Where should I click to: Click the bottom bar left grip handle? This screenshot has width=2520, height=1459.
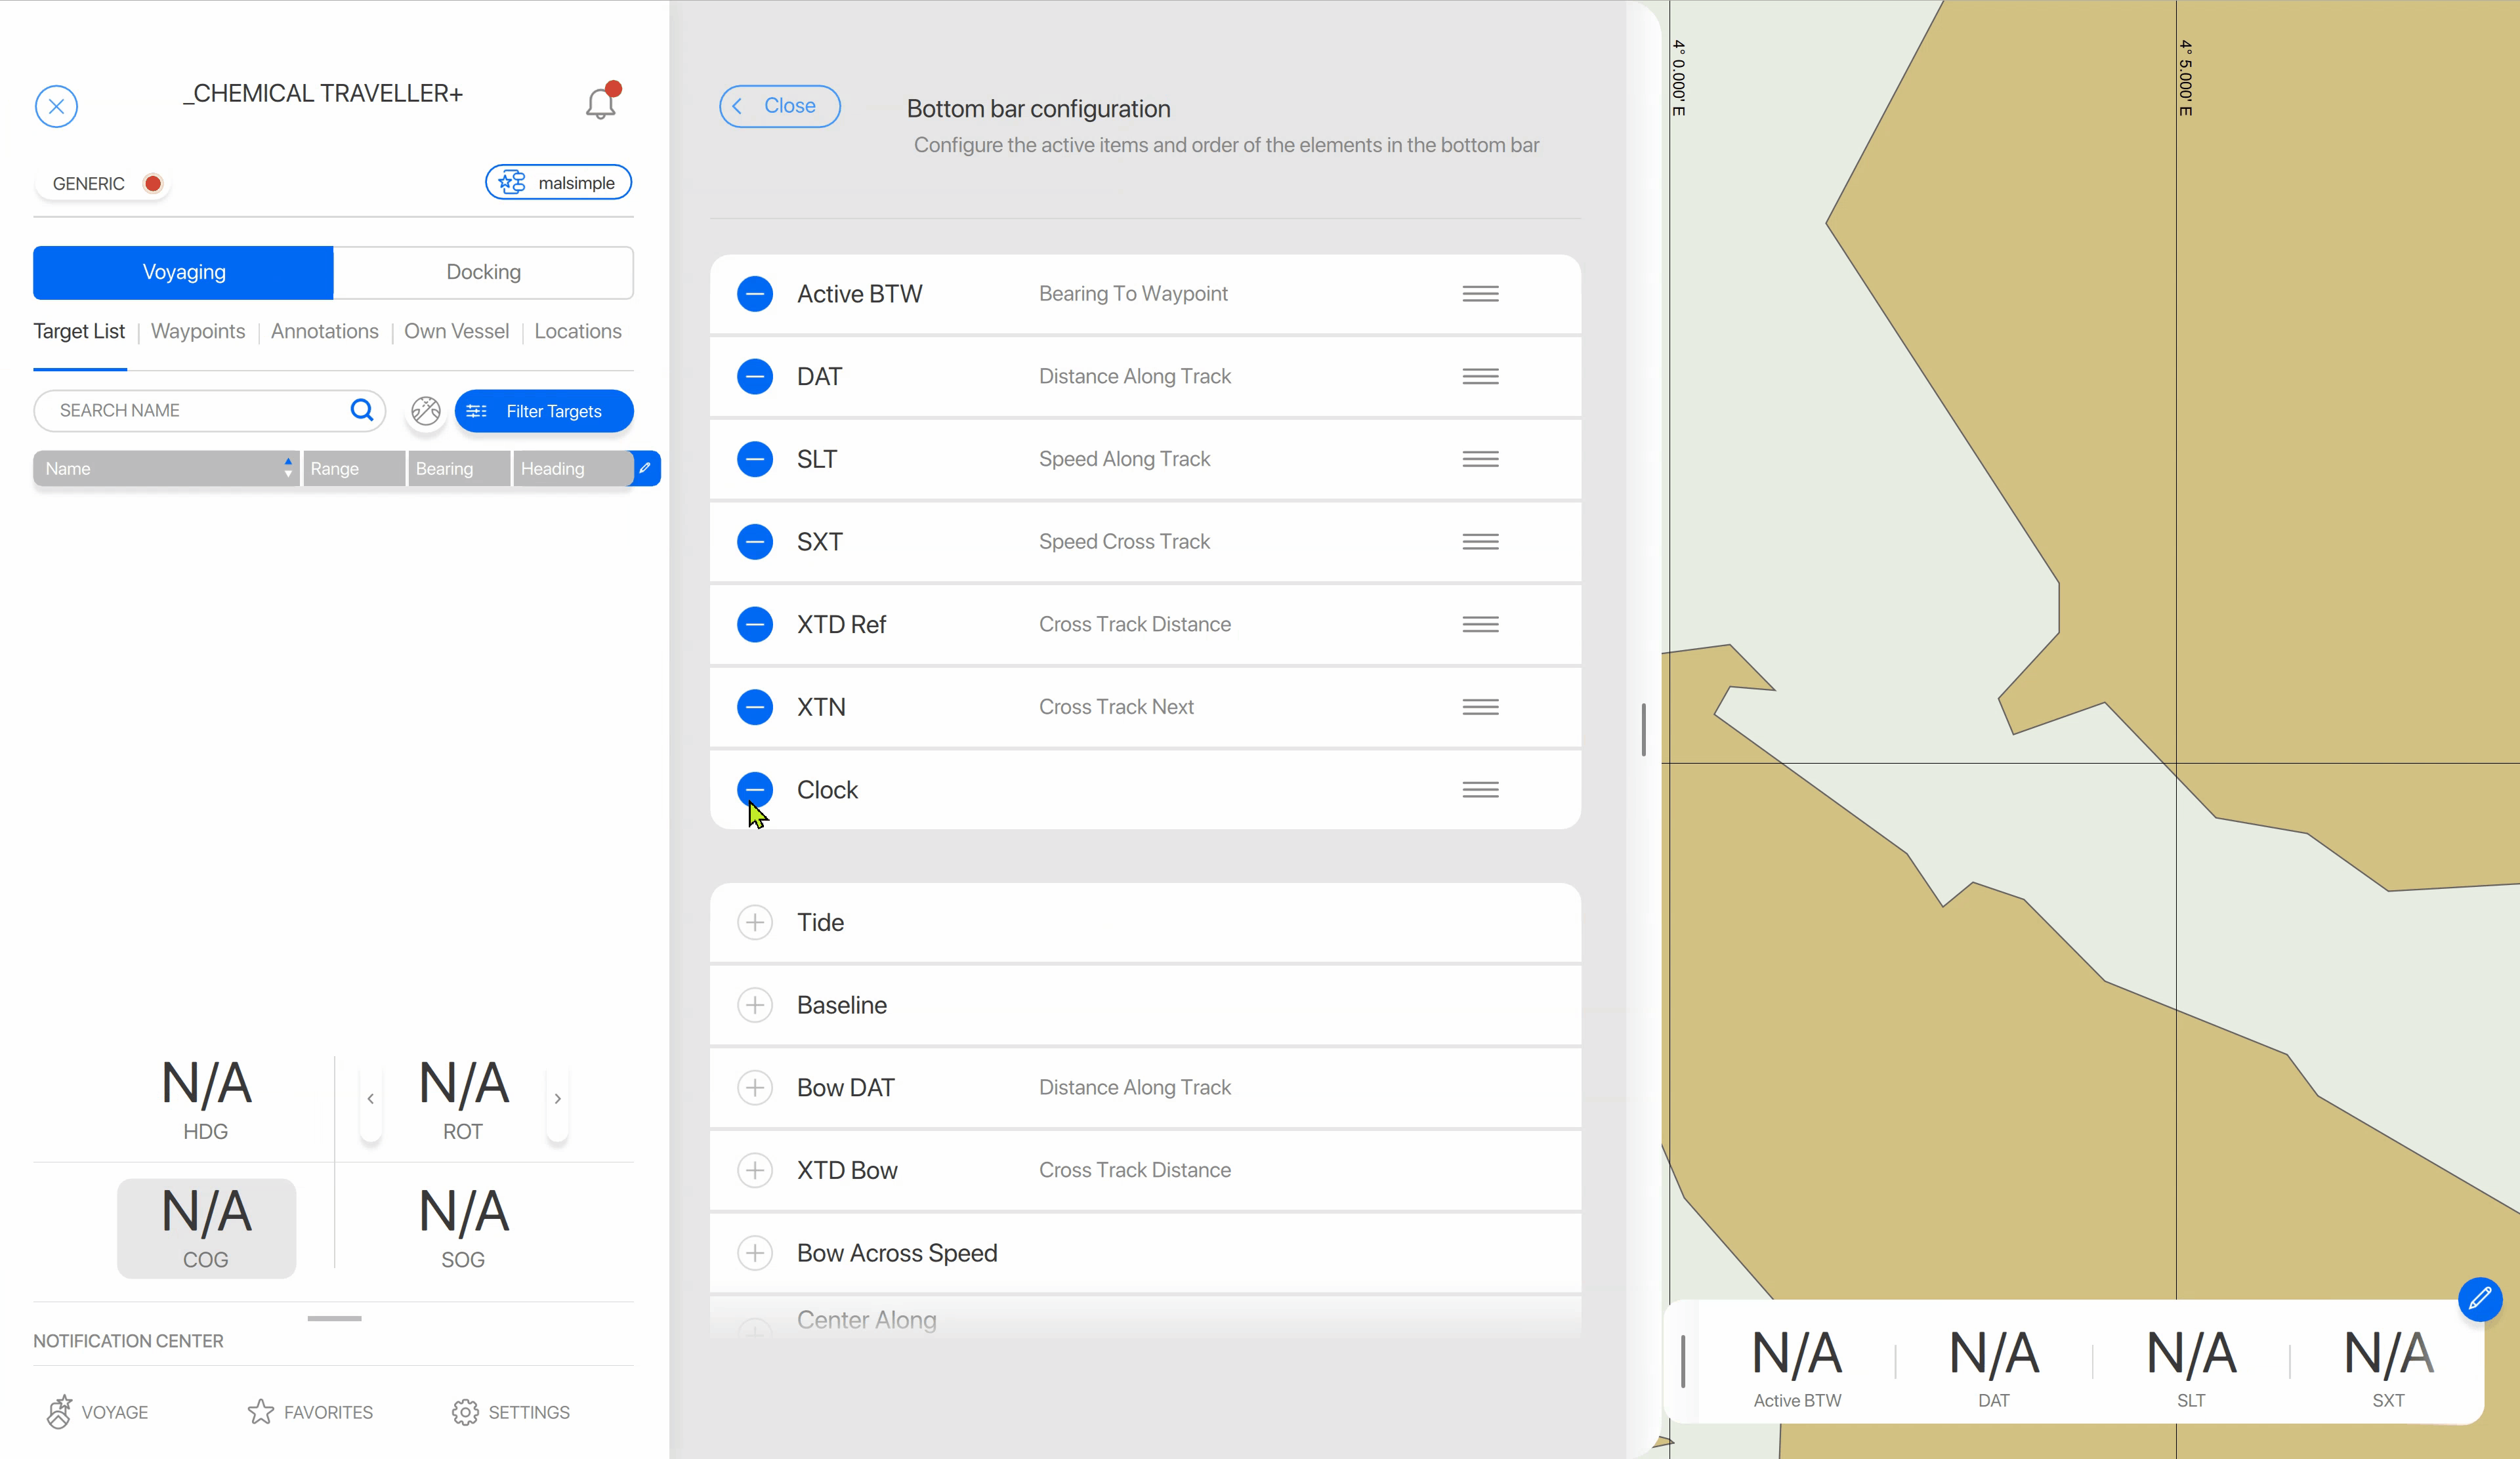1683,1361
